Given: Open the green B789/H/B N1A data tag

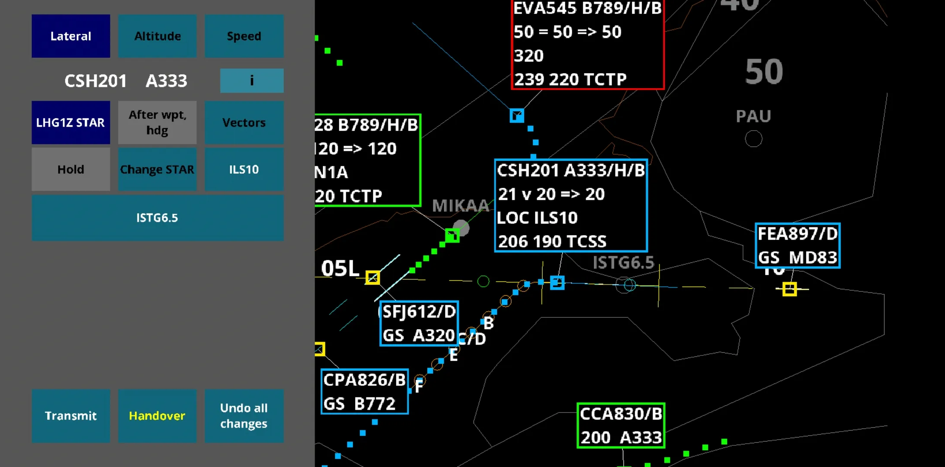Looking at the screenshot, I should tap(368, 160).
